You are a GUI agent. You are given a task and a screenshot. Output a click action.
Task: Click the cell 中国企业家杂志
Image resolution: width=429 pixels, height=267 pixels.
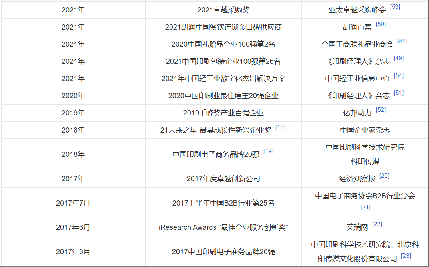[x=365, y=130]
